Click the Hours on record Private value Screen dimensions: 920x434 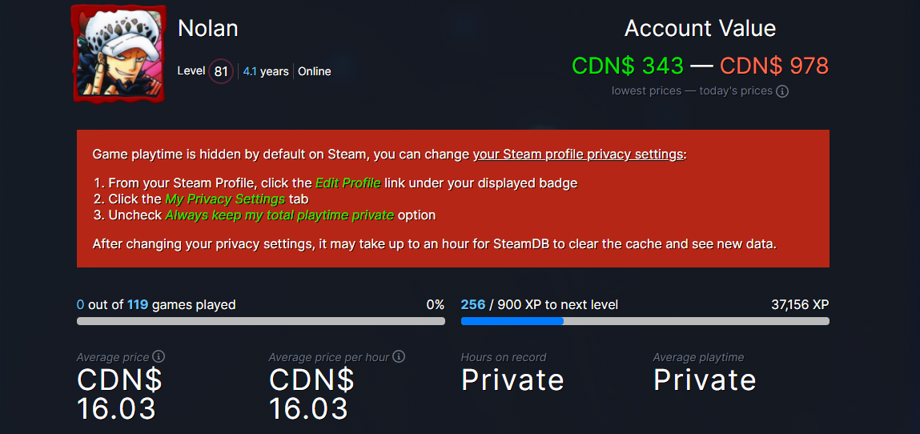point(512,380)
